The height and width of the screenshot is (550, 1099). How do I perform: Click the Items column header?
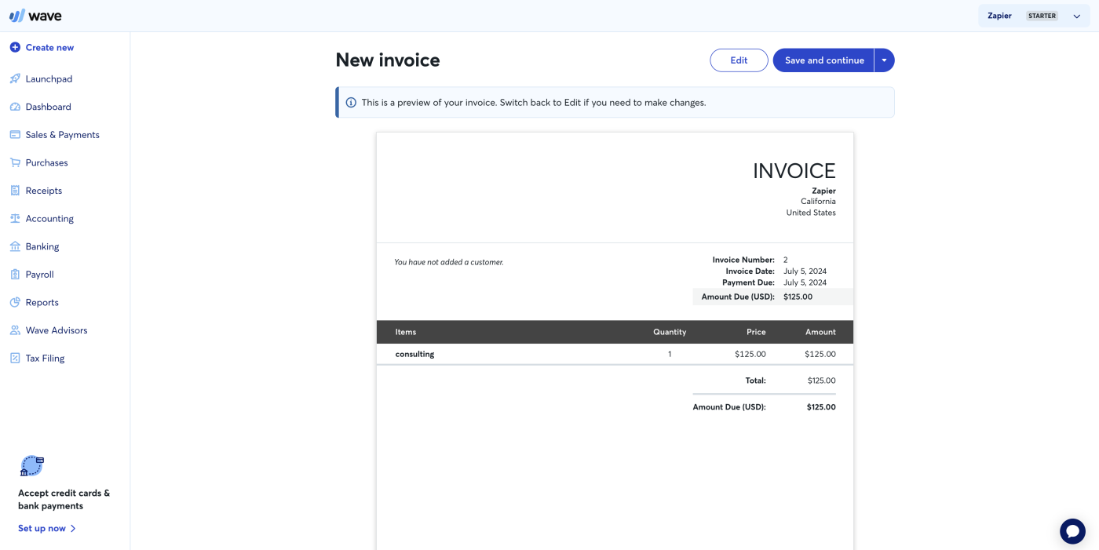406,332
